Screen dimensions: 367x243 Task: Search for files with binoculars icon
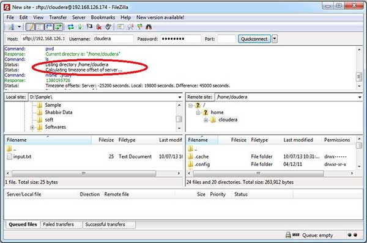pos(149,27)
